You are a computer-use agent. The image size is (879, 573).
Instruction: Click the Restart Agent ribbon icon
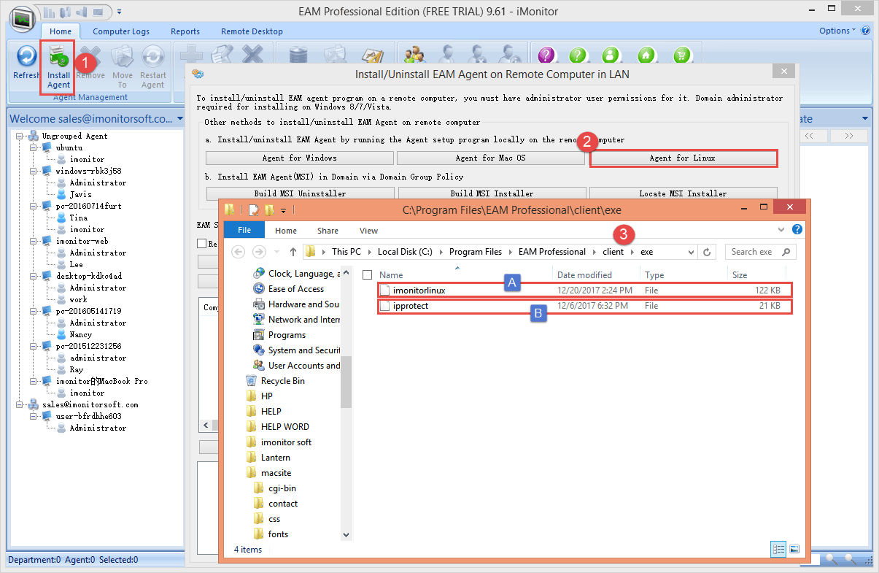coord(153,57)
